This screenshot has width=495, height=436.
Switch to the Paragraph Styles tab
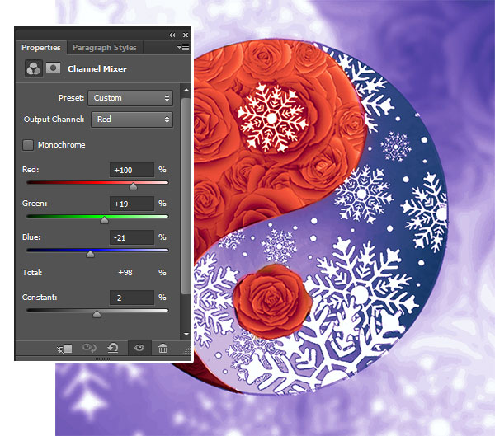[x=105, y=47]
